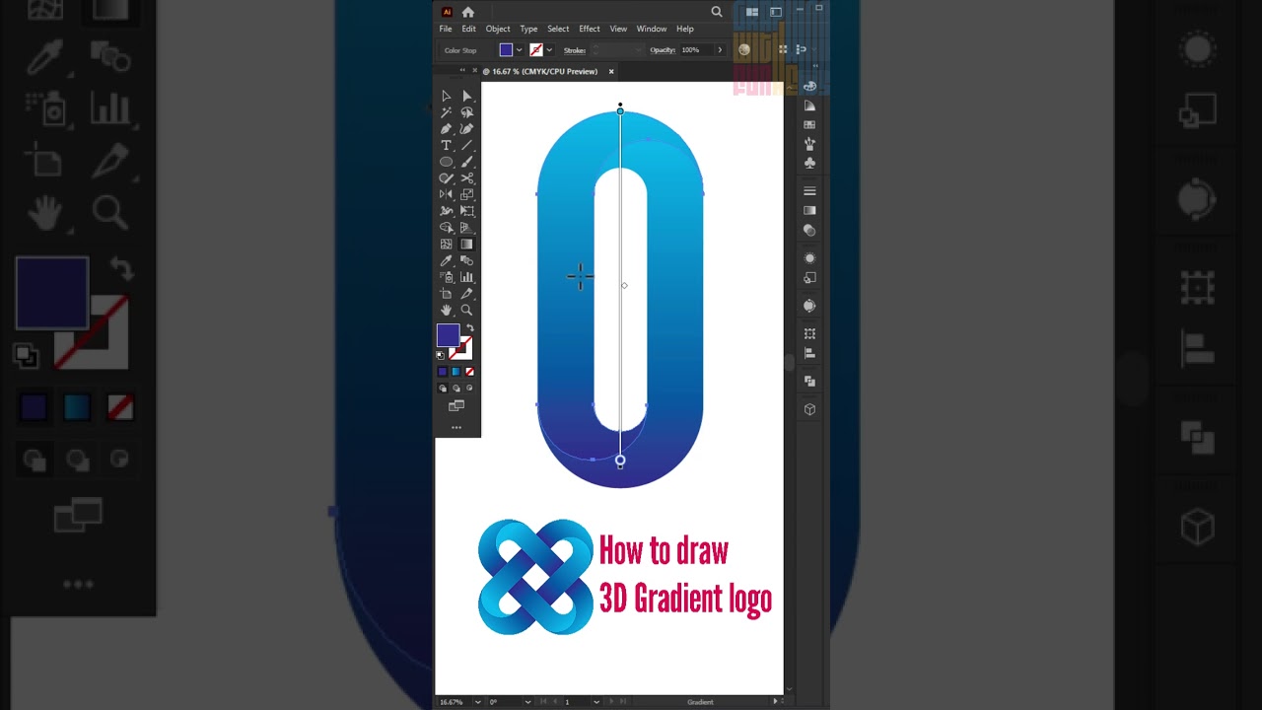Go to the Home screen icon

point(468,12)
